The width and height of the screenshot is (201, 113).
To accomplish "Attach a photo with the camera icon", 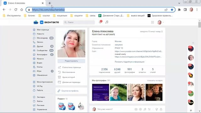I will tap(136, 109).
